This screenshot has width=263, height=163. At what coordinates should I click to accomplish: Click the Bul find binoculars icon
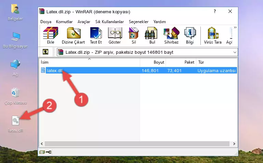151,33
